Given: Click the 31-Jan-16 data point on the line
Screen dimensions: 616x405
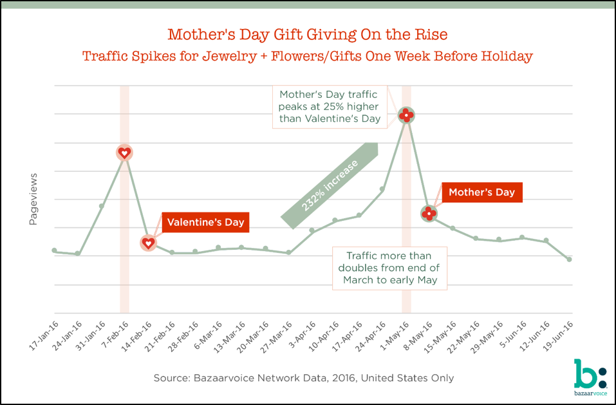Looking at the screenshot, I should pos(101,206).
